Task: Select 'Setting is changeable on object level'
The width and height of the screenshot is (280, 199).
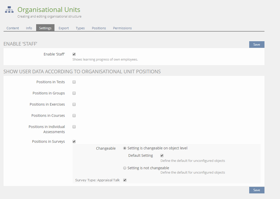Action: [x=125, y=148]
